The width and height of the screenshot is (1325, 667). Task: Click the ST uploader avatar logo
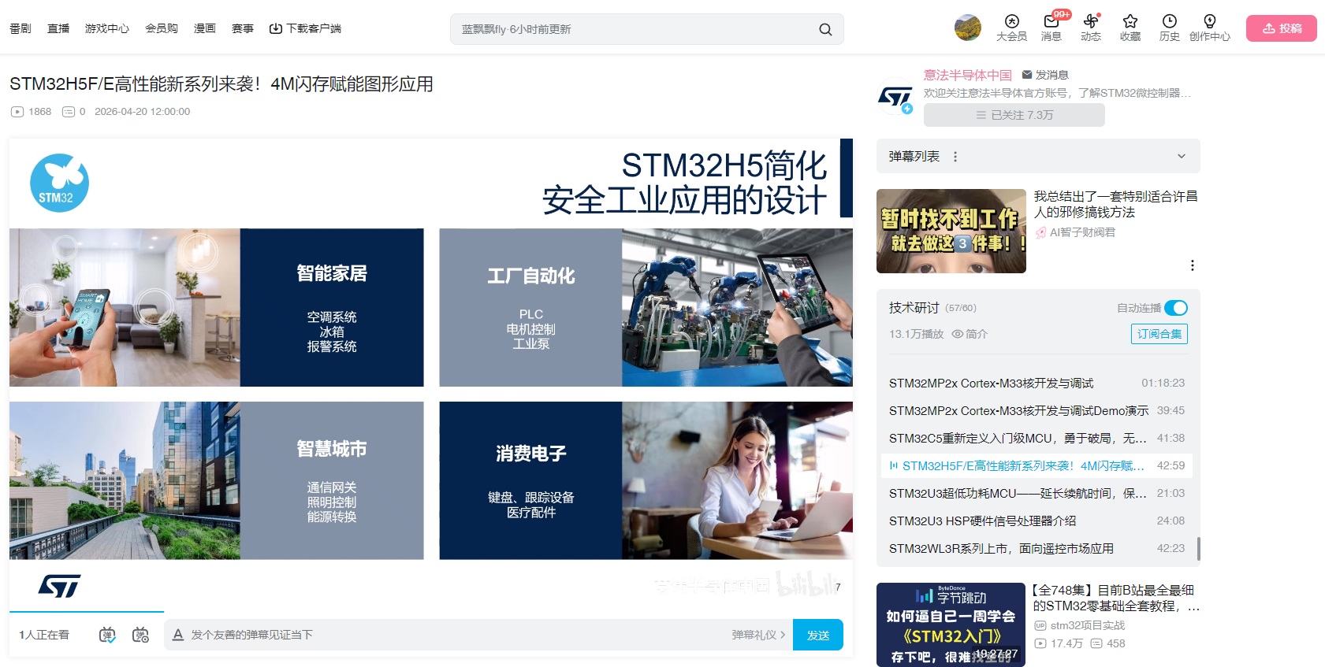tap(895, 98)
